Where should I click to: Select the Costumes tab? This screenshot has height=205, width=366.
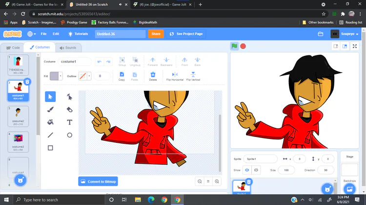tap(40, 47)
